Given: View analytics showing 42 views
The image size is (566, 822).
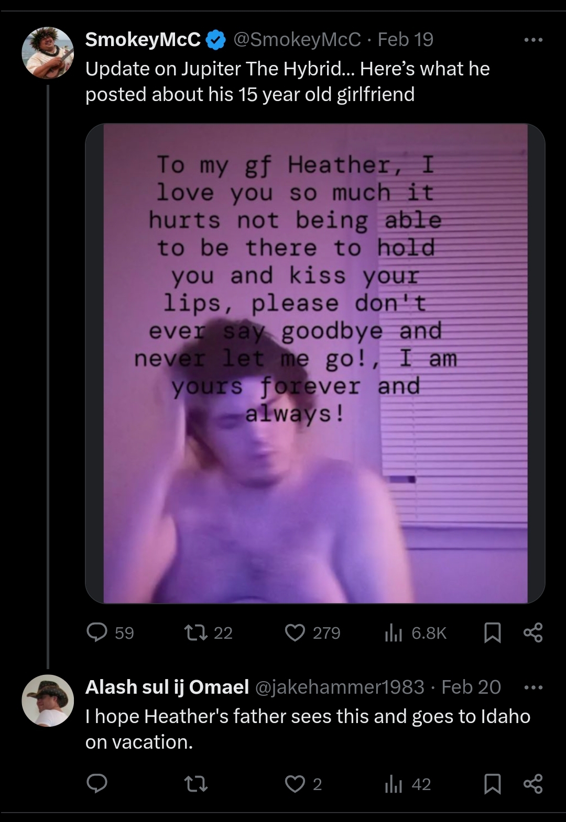Looking at the screenshot, I should 407,784.
